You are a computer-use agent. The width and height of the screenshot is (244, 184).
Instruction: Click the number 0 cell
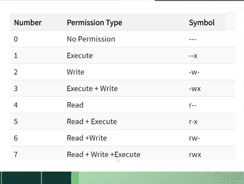pos(16,39)
